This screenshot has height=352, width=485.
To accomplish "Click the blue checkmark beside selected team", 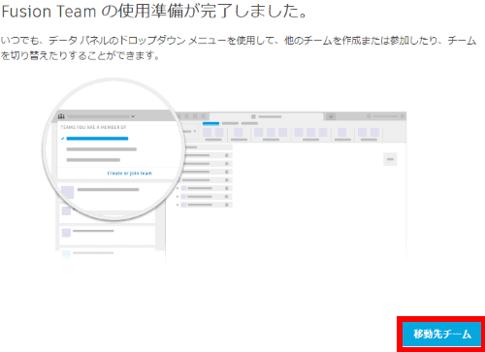I will (62, 139).
